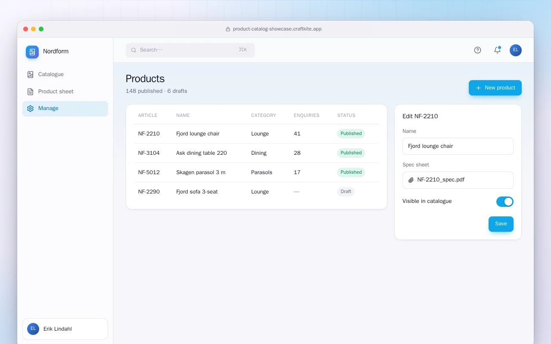Click the EL avatar in top bar
551x344 pixels.
point(516,50)
